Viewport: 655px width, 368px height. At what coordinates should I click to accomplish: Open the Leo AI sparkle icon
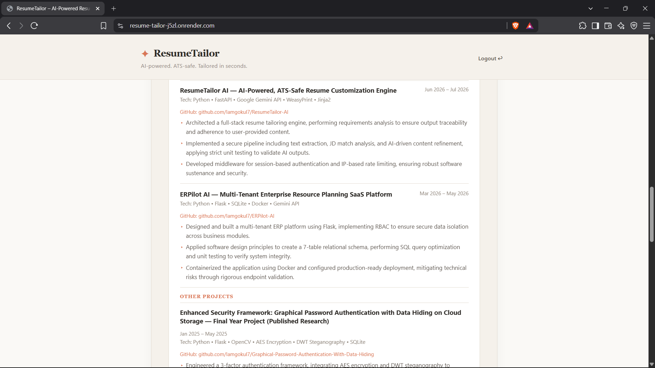tap(621, 26)
